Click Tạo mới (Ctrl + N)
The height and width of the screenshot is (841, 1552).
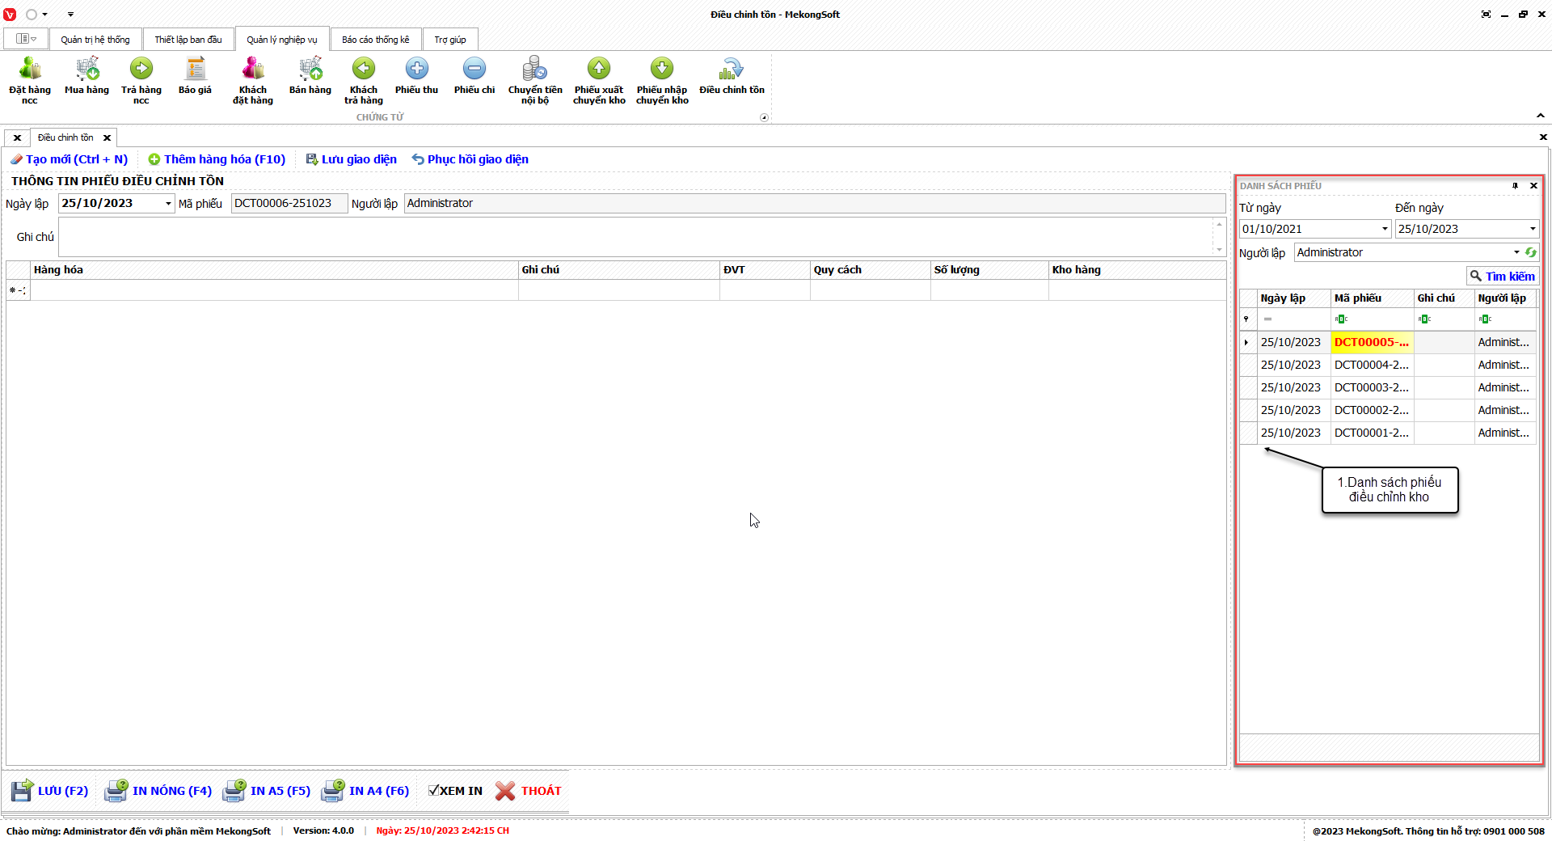[69, 159]
